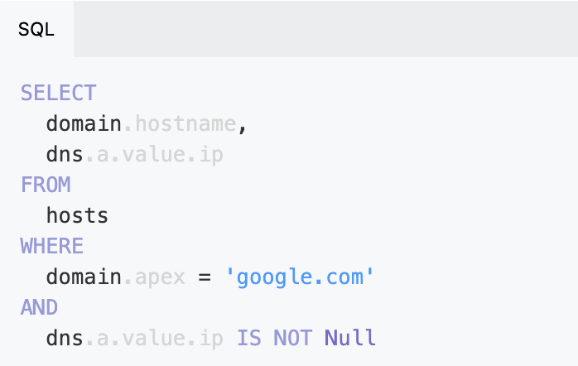578x366 pixels.
Task: Select the SQL tab
Action: click(x=36, y=29)
